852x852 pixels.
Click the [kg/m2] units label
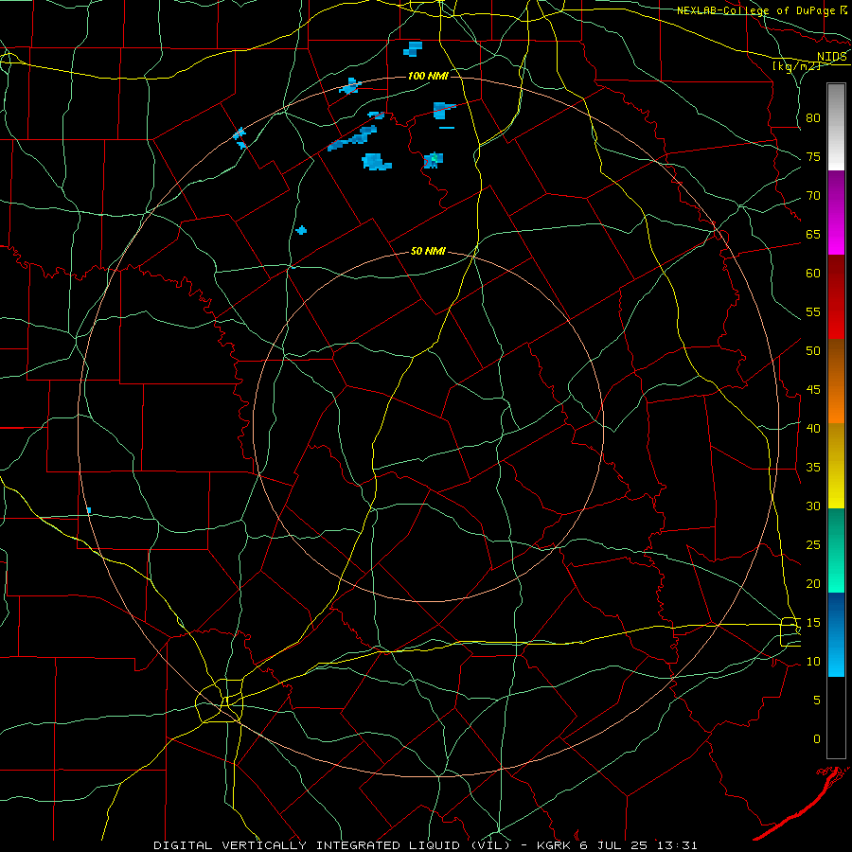pos(795,66)
